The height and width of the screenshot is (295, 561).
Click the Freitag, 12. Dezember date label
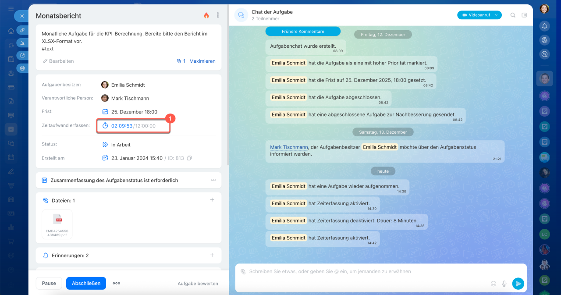[x=383, y=34]
